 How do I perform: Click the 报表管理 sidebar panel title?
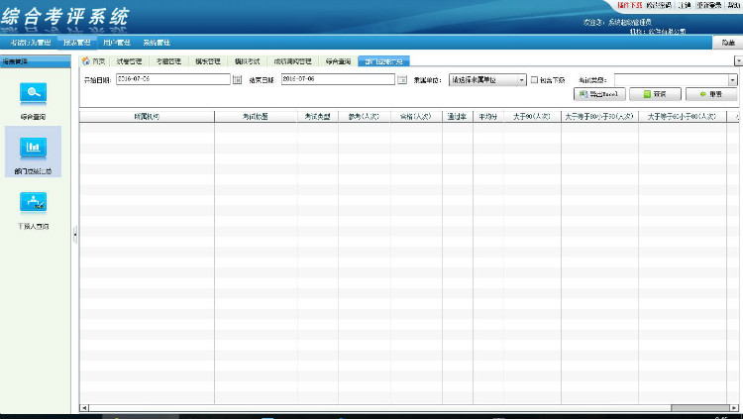(36, 61)
